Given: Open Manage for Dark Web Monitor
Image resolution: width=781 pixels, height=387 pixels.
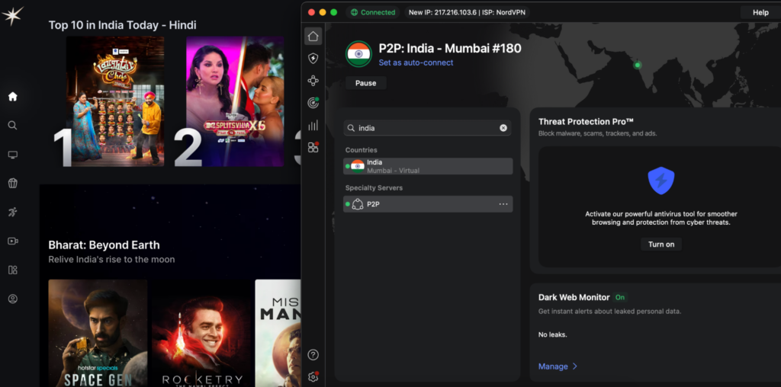Looking at the screenshot, I should [x=558, y=366].
